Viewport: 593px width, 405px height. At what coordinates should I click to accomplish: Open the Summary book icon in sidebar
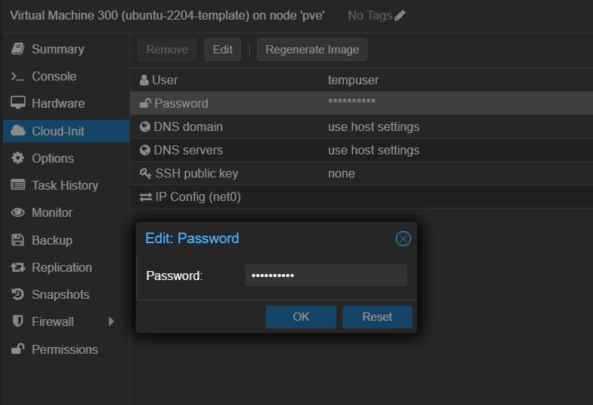point(18,49)
